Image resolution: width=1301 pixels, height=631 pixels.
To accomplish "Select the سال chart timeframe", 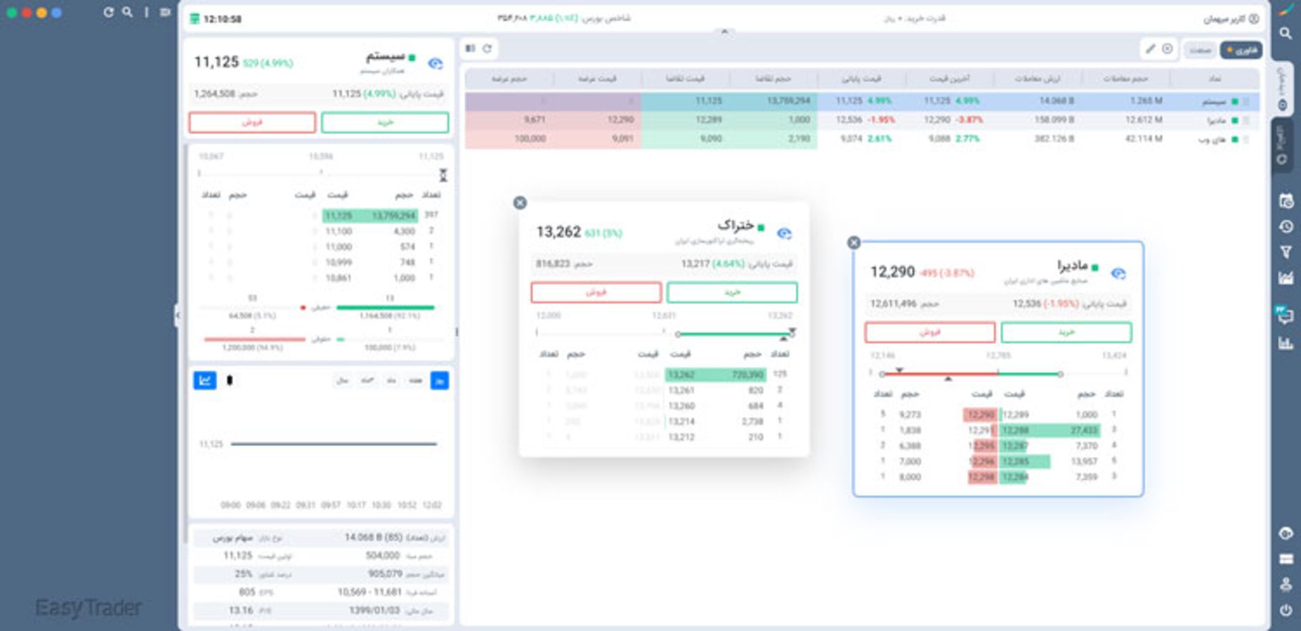I will (341, 380).
